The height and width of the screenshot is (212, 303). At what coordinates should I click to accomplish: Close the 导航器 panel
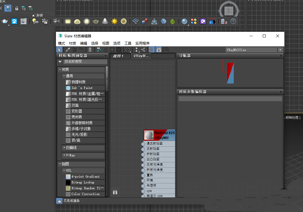point(281,56)
